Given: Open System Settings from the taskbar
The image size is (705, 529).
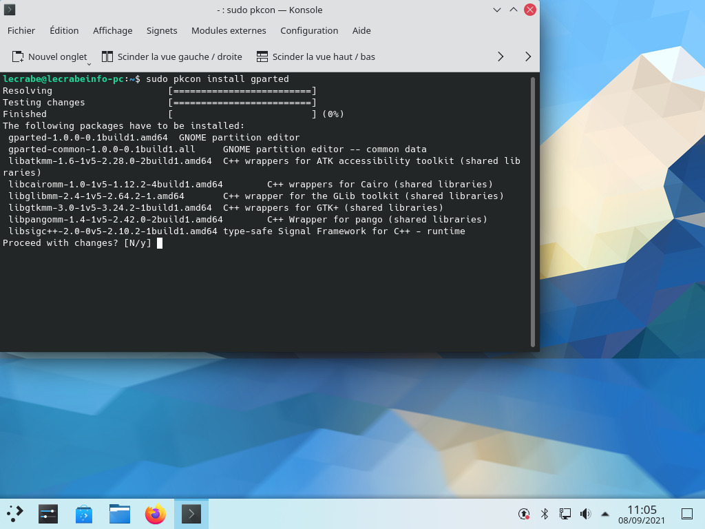Looking at the screenshot, I should pos(48,514).
